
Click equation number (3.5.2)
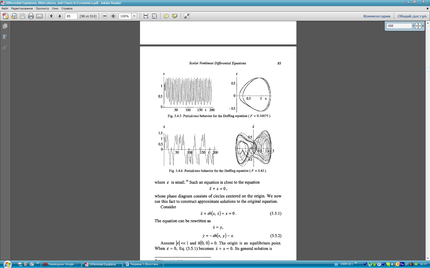tap(276, 236)
